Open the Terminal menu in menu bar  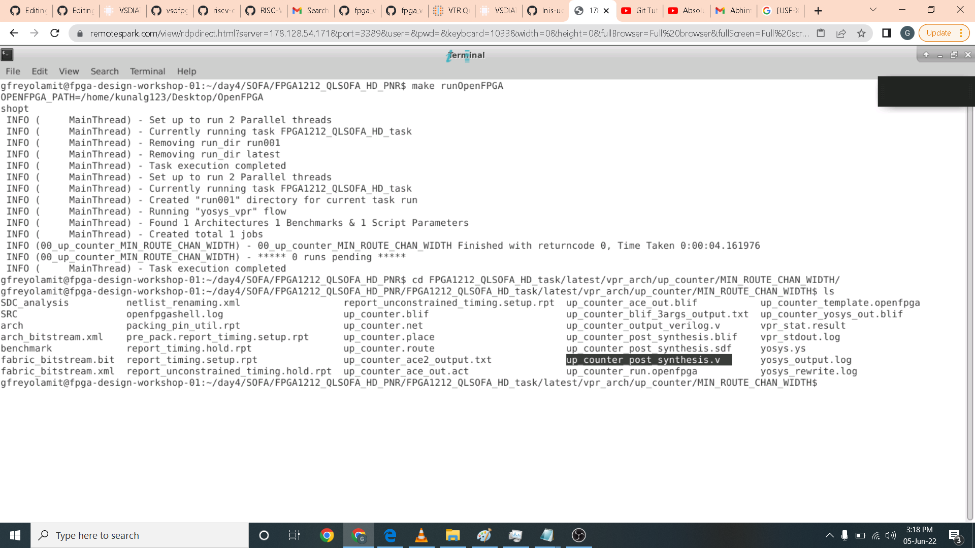point(147,72)
